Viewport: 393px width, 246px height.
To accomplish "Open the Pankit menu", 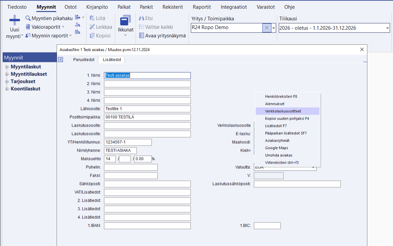I will pos(146,7).
